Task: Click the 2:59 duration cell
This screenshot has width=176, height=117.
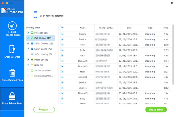Action: click(x=166, y=50)
